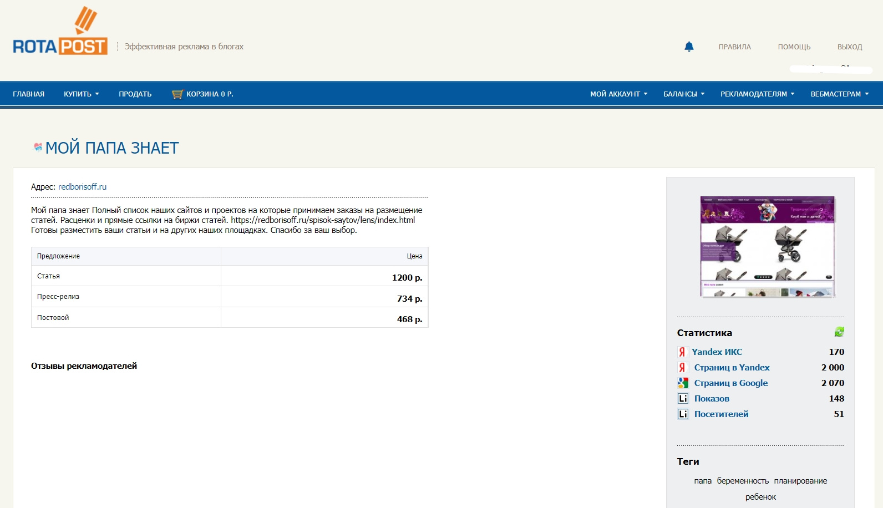Click the Статья offer row
Viewport: 883px width, 508px height.
[230, 276]
